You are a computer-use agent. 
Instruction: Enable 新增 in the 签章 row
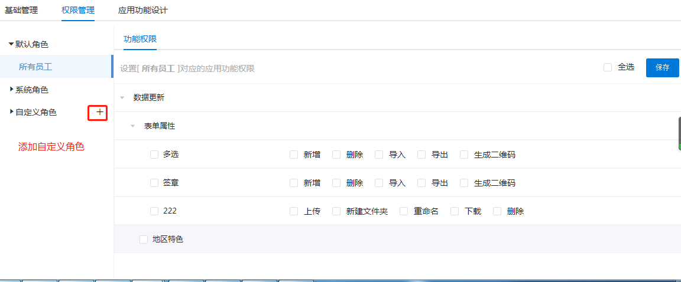tap(294, 183)
